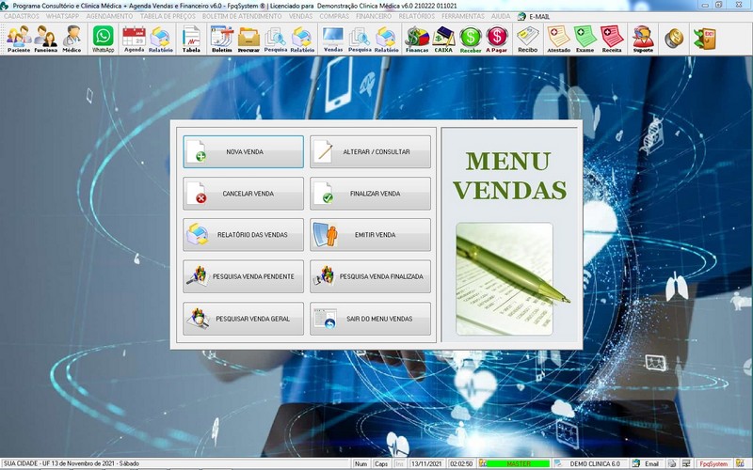Click the network computer icon in status bar
Image resolution: width=753 pixels, height=470 pixels.
tap(686, 463)
